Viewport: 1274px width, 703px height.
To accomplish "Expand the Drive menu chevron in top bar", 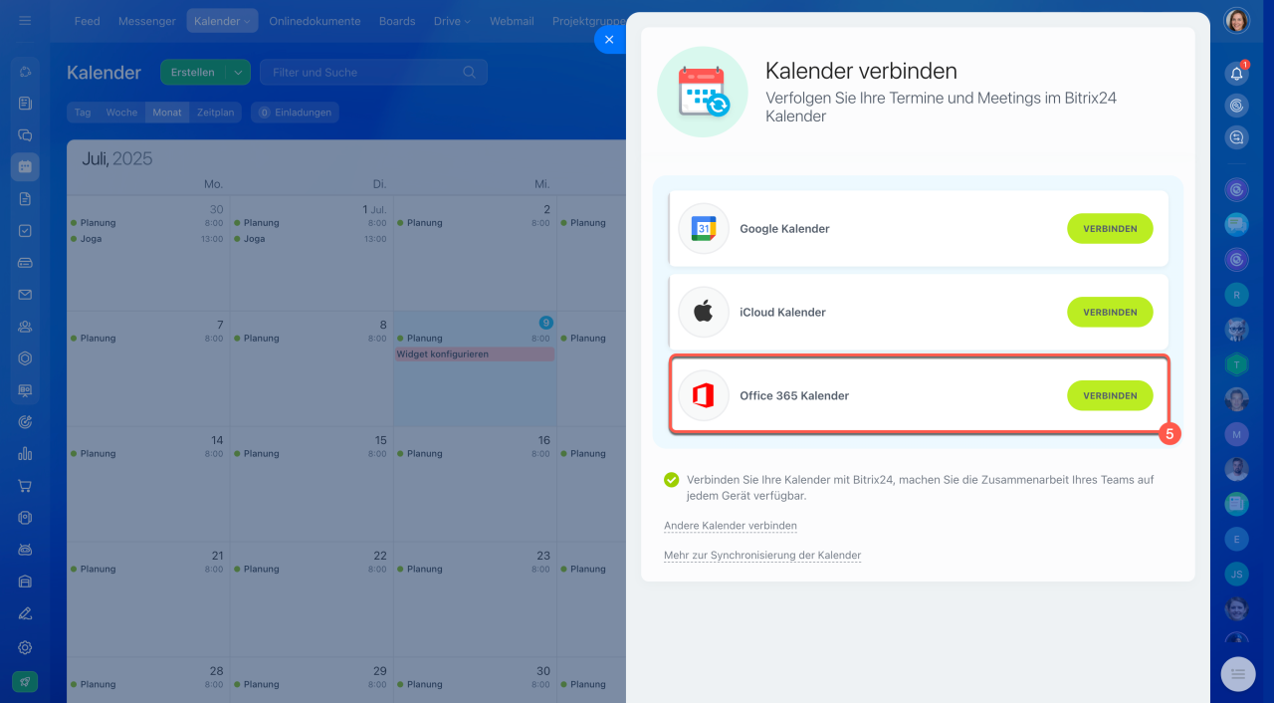I will 468,22.
